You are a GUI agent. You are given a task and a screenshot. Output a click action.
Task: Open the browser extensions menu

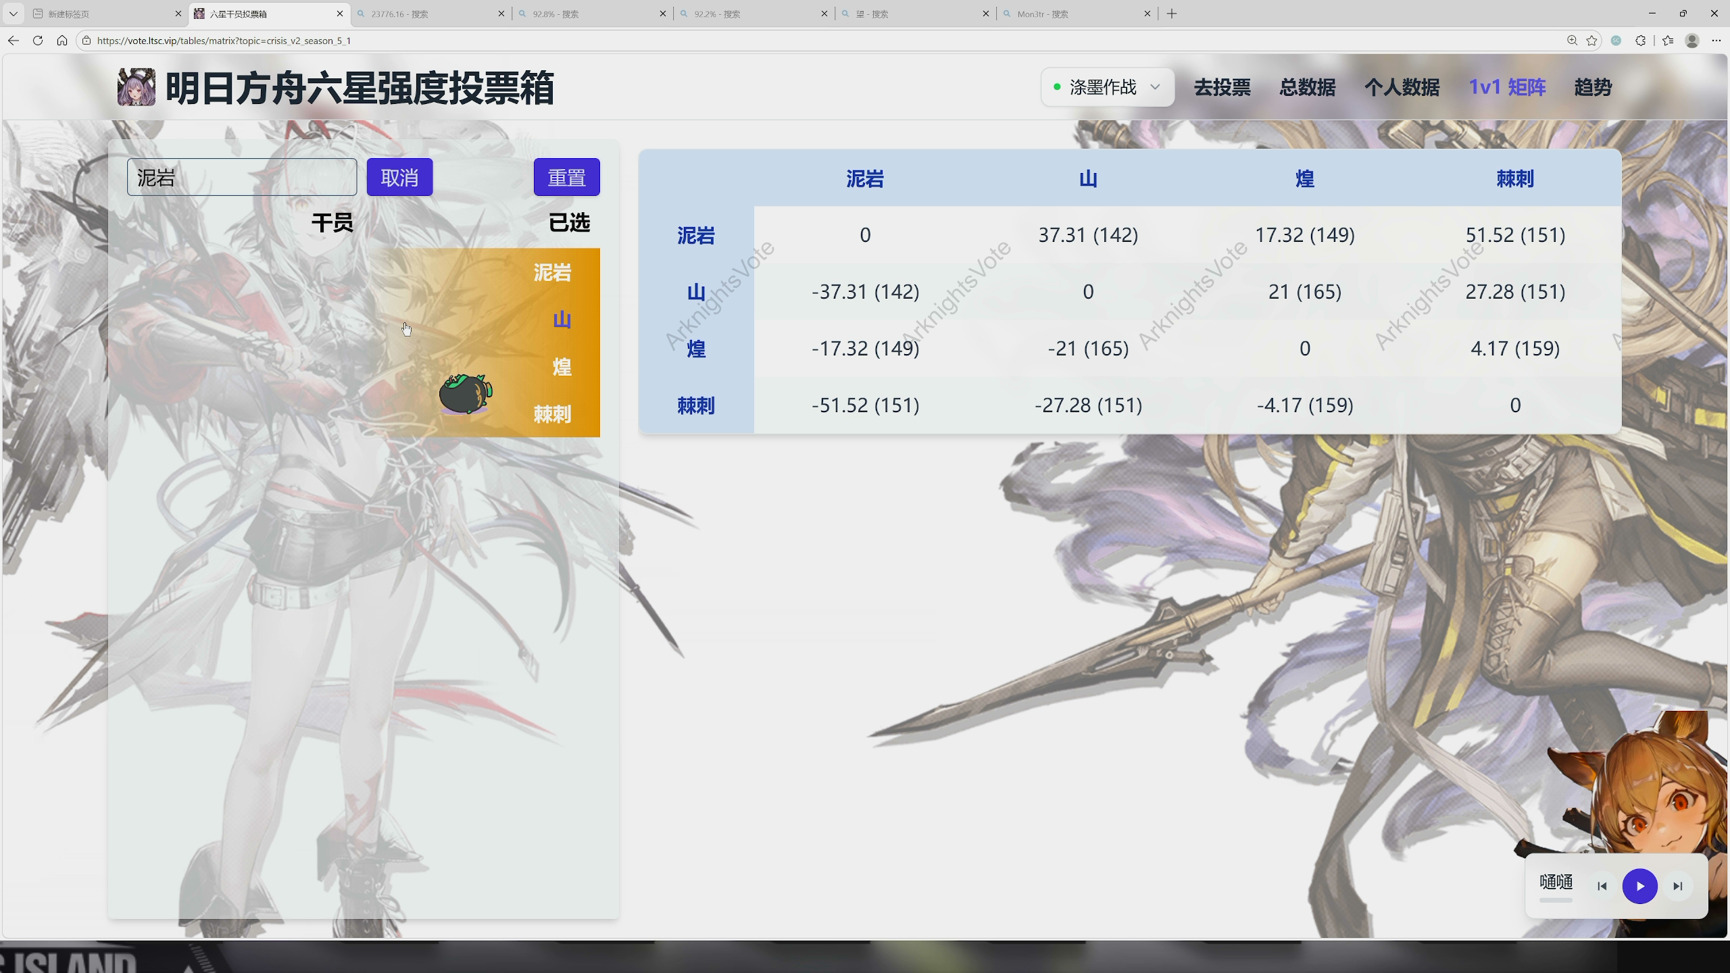coord(1640,41)
